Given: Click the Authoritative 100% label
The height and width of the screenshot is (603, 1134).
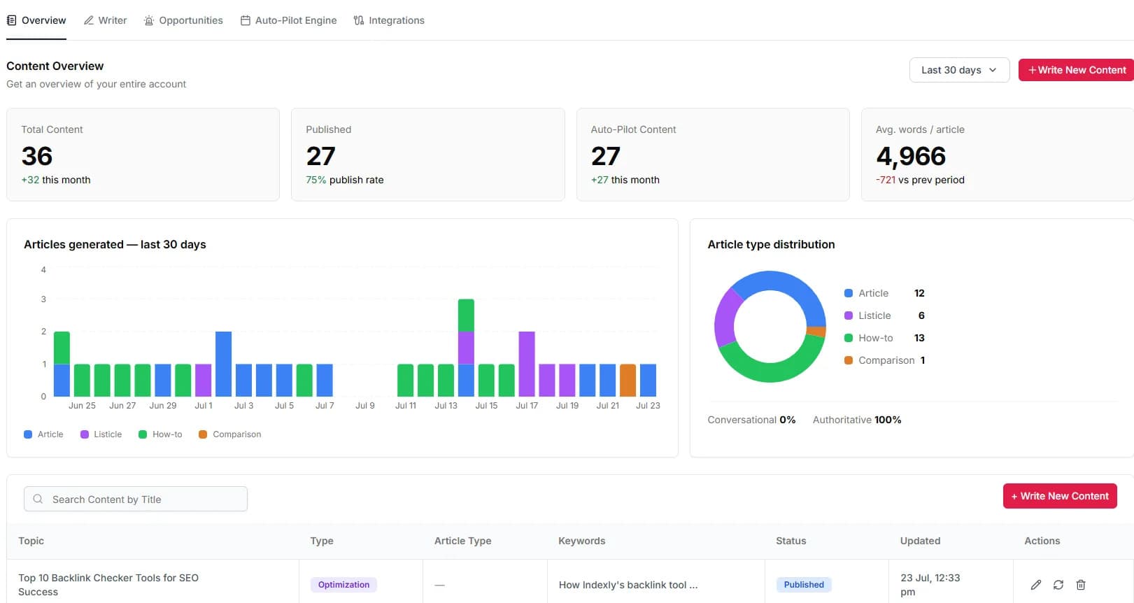Looking at the screenshot, I should point(857,420).
